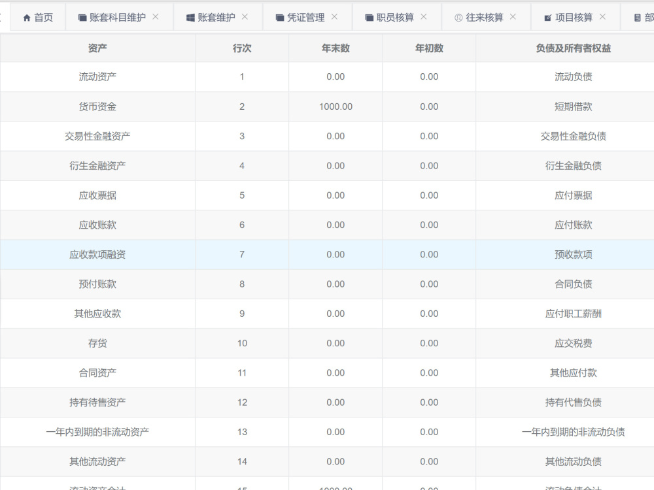Click the folder icon beside 账套科目维护
This screenshot has width=654, height=490.
point(82,18)
